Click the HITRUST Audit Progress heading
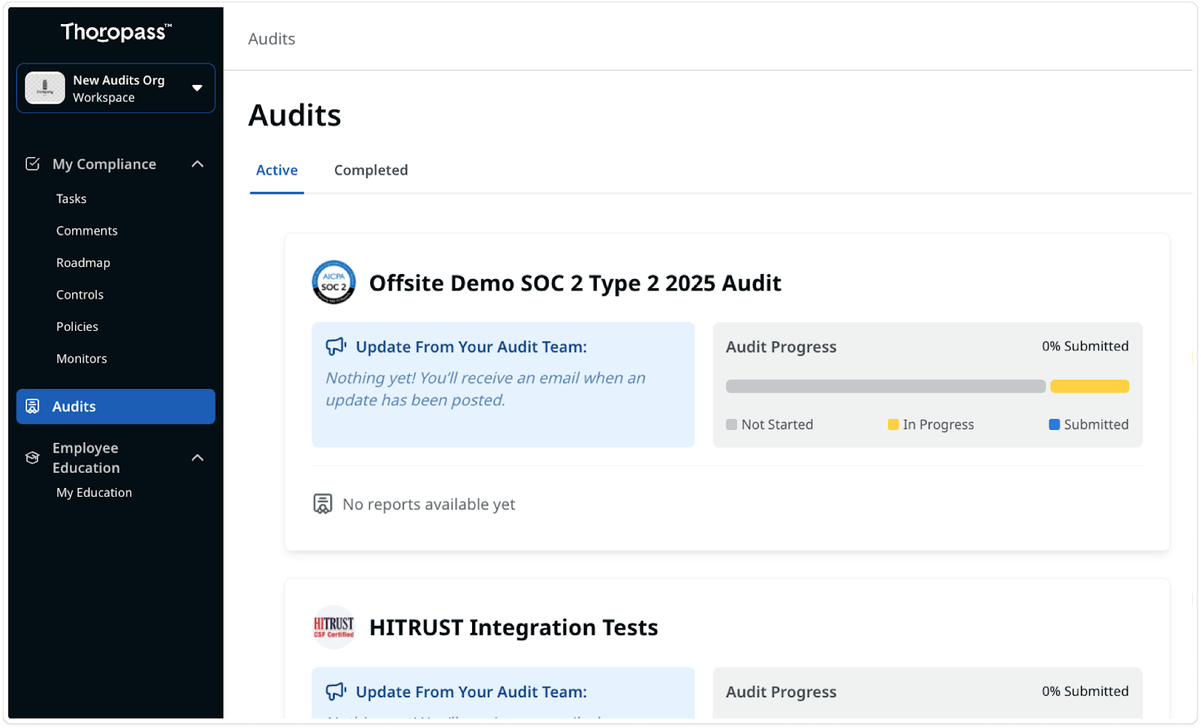 click(x=781, y=692)
